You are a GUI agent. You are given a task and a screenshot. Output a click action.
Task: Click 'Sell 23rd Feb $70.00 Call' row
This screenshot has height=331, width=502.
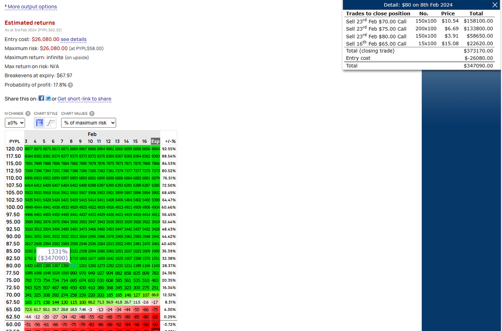(419, 21)
